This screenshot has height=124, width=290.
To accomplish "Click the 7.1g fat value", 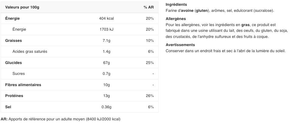I will (107, 41).
